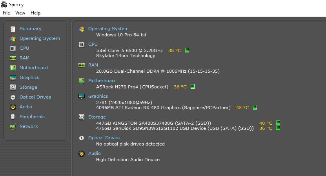
Task: Open the Graphics heading link in main panel
Action: 98,96
